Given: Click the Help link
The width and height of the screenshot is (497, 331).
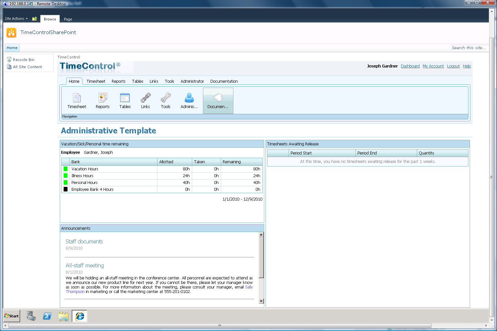Looking at the screenshot, I should [x=467, y=66].
